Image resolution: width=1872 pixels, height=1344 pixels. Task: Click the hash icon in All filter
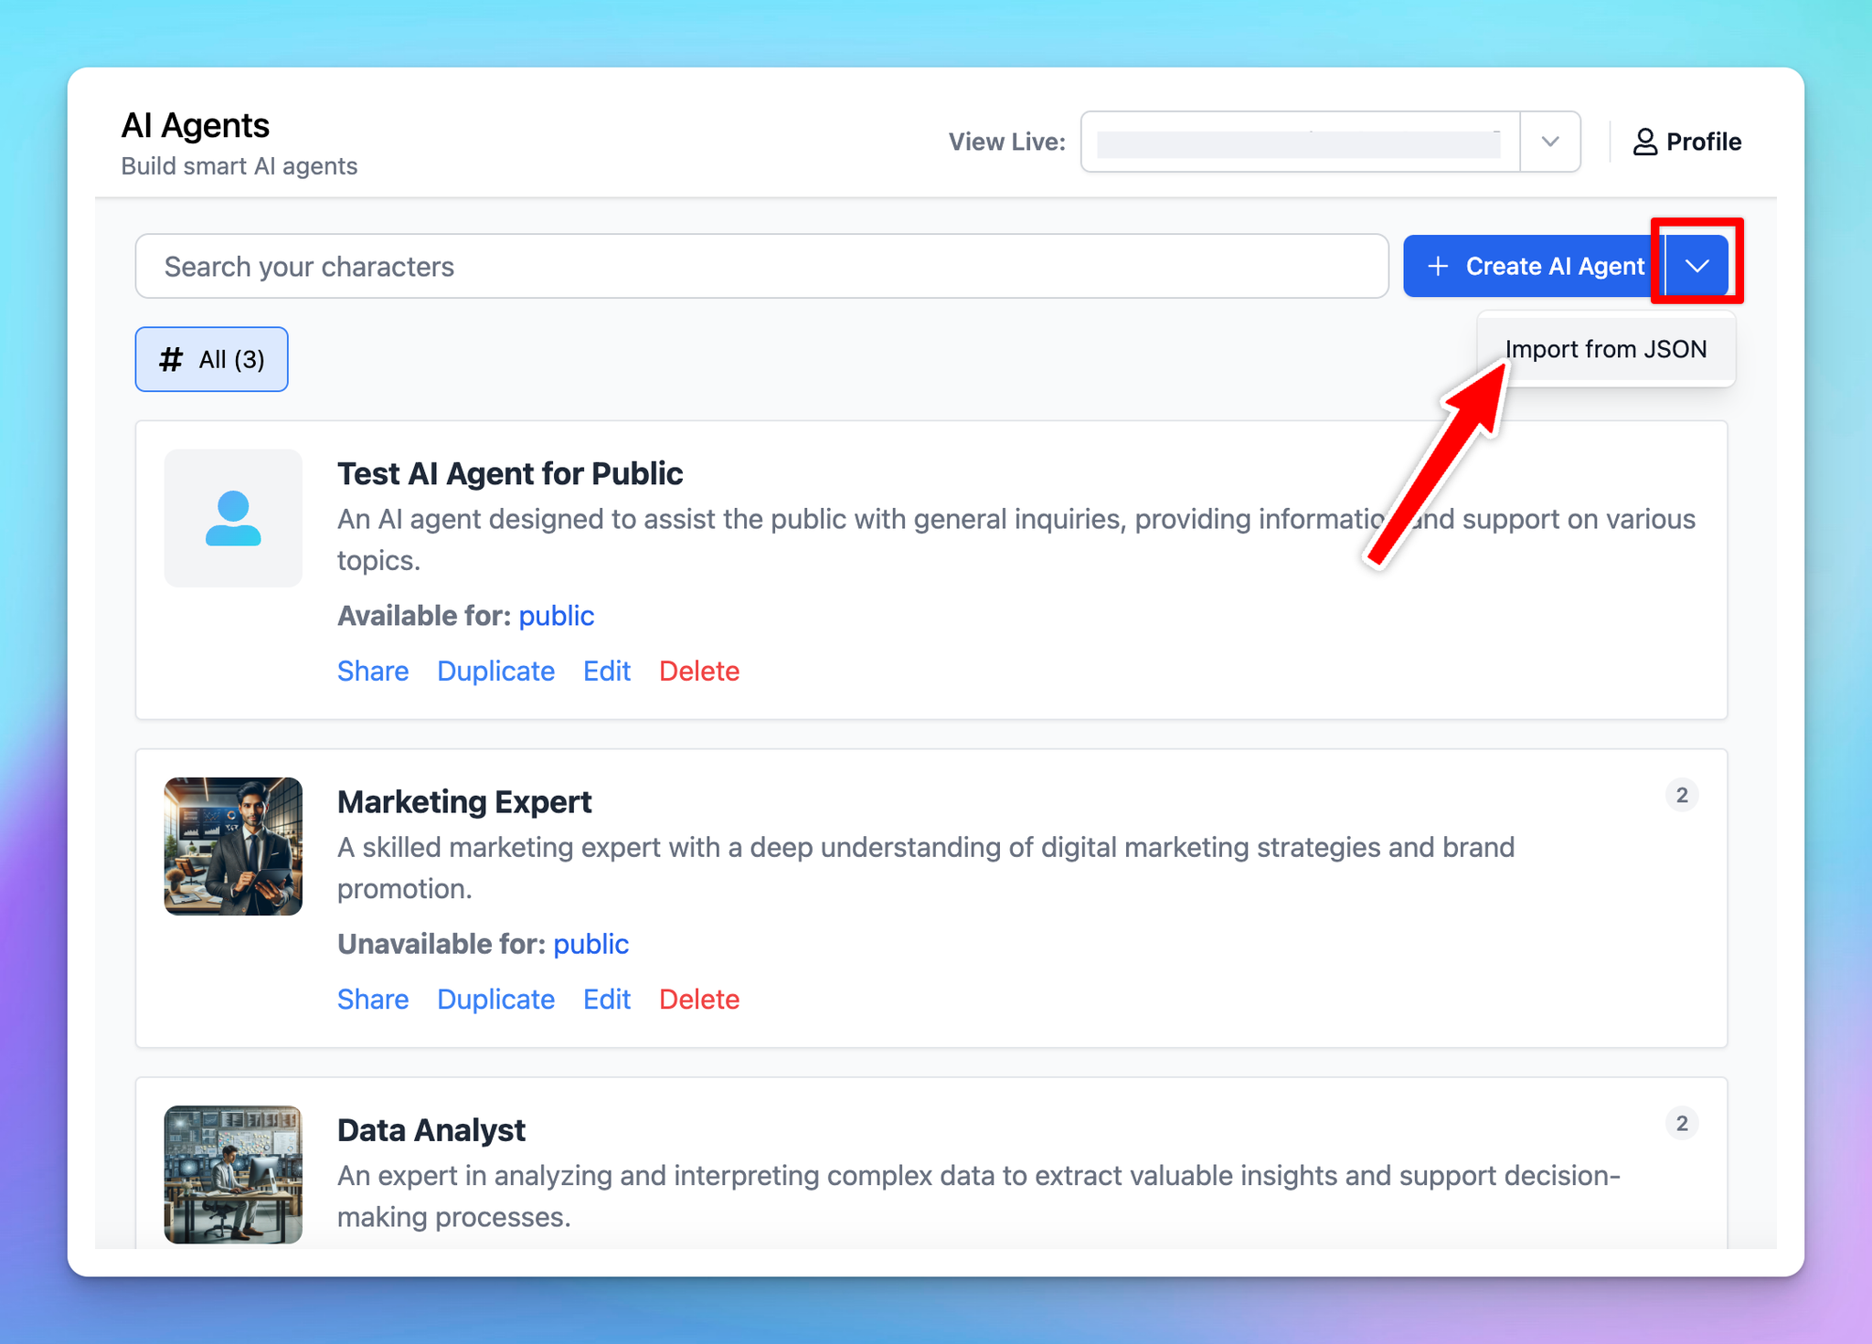(171, 359)
